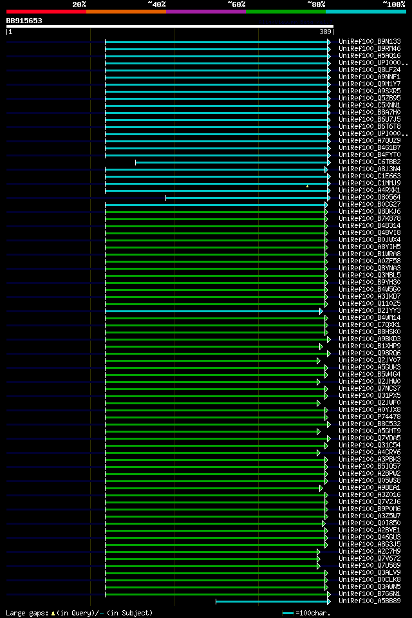Screen dimensions: 412x618
Task: Select label UniRef100_A9SXR5
Action: tap(370, 91)
